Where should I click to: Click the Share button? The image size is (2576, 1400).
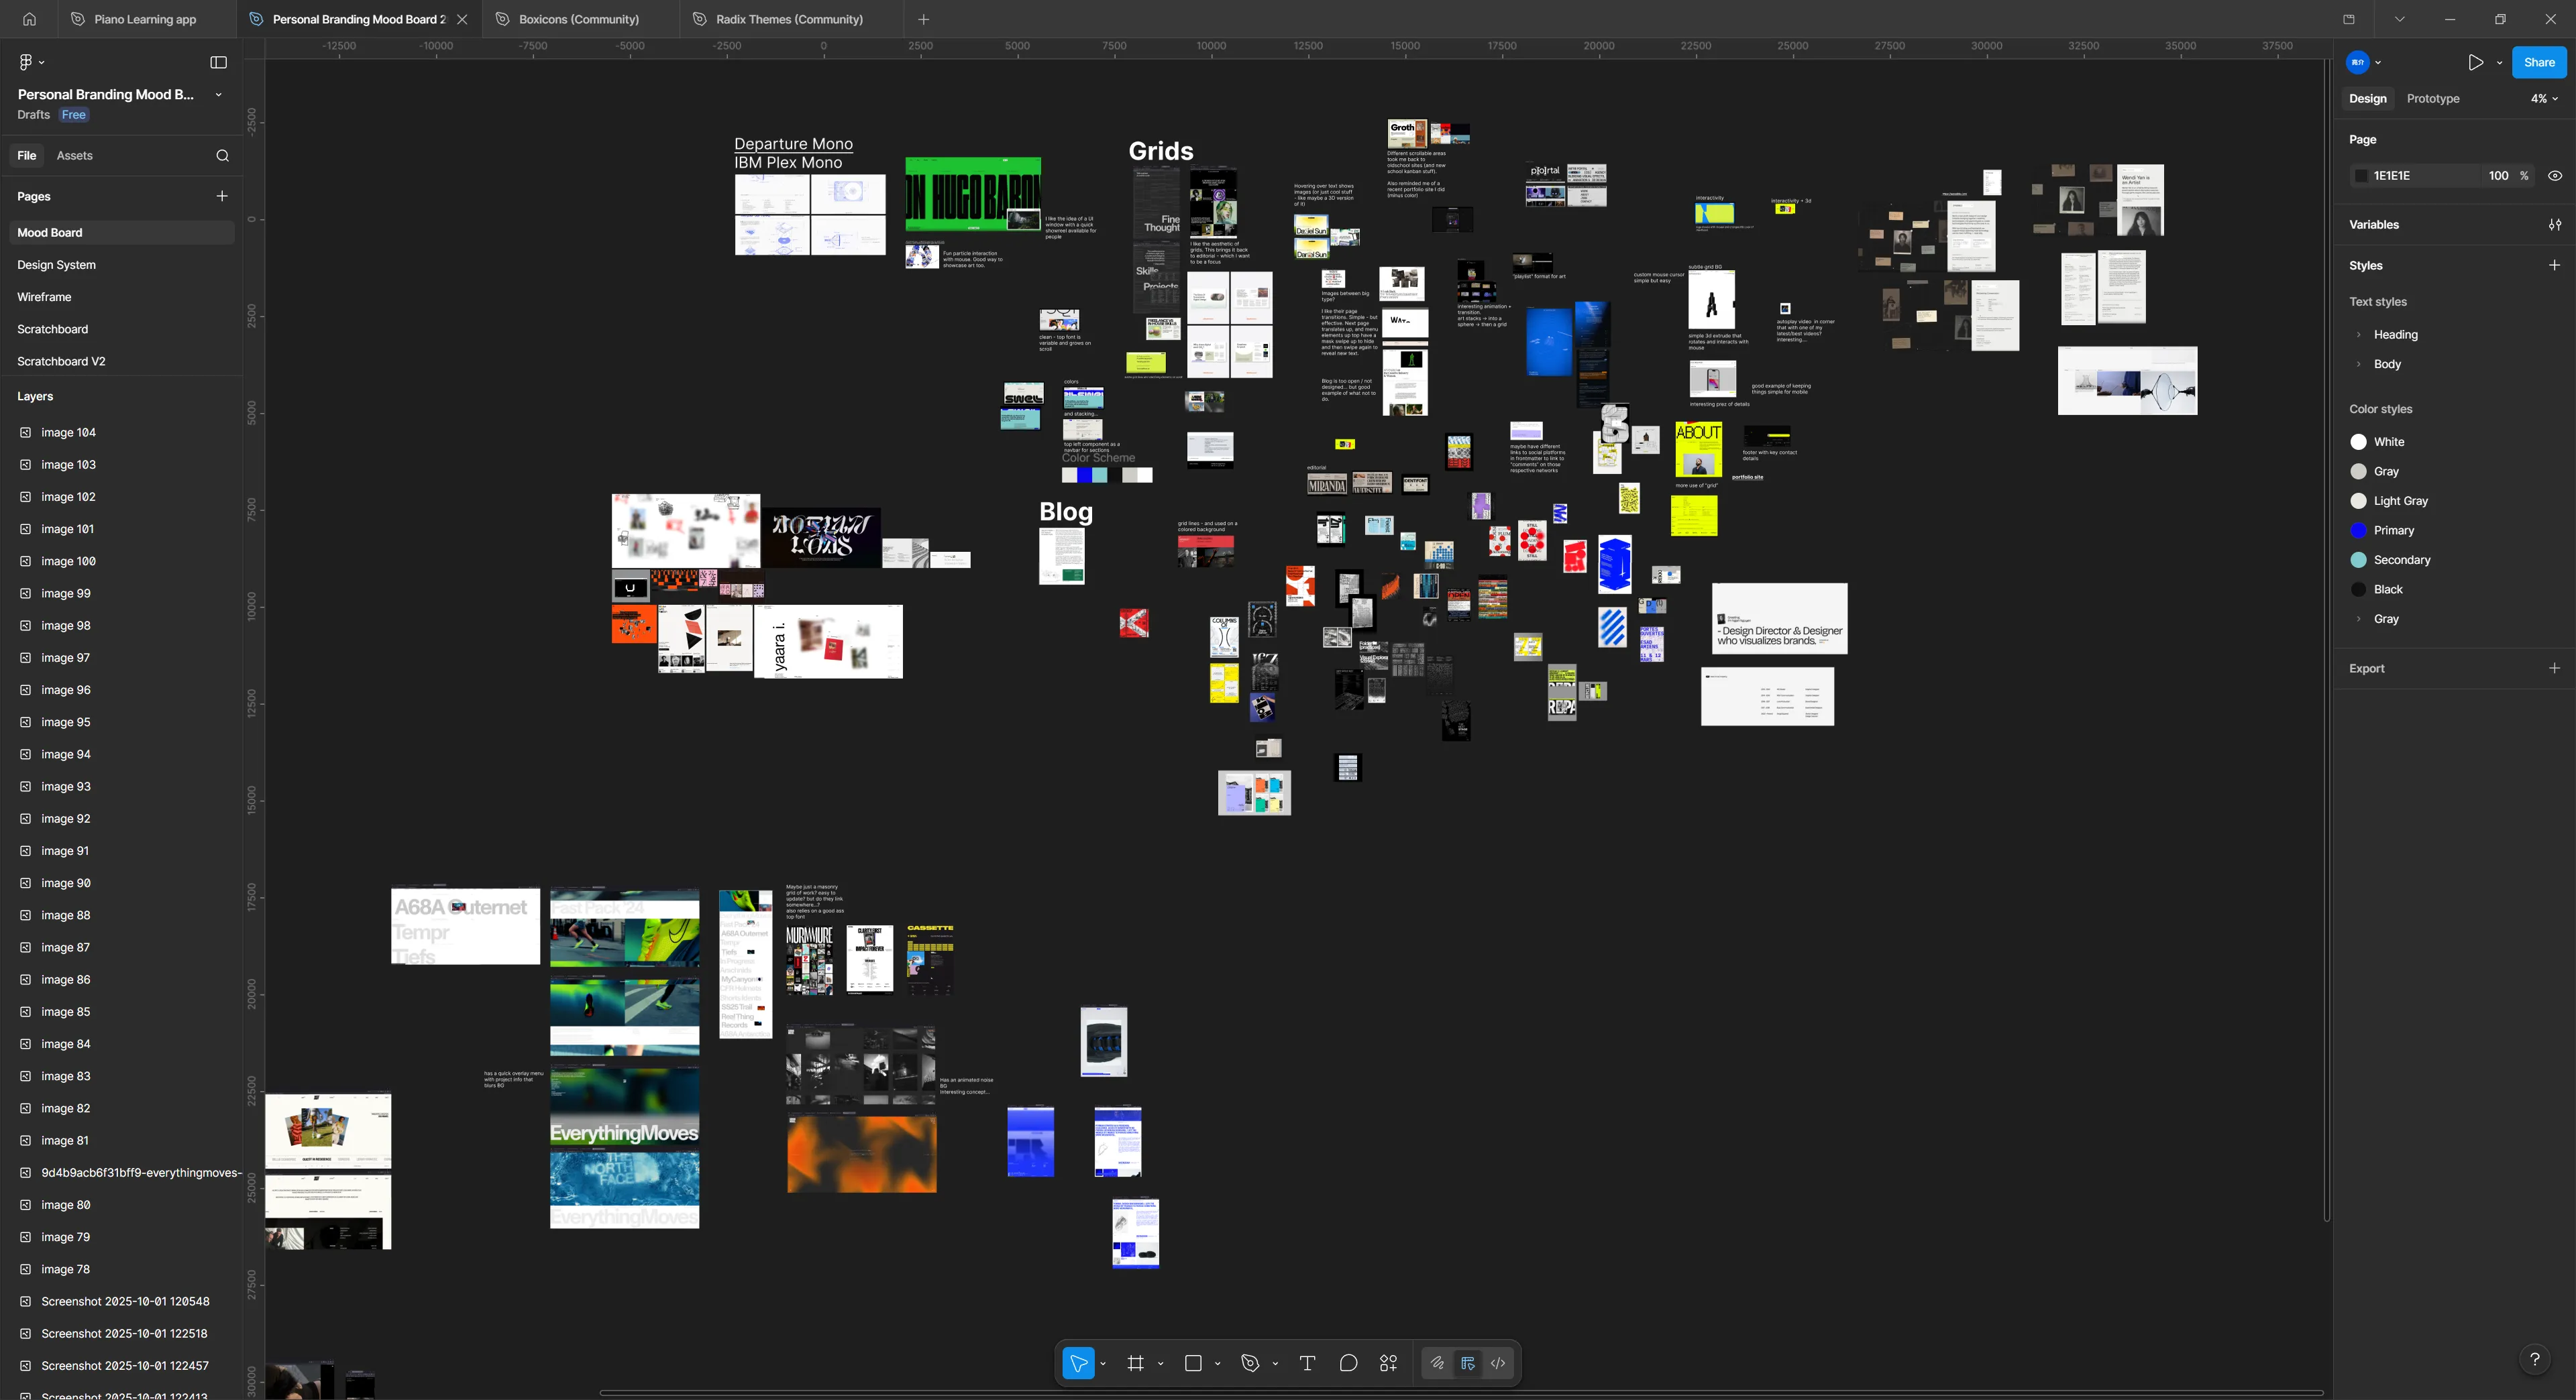coord(2538,62)
